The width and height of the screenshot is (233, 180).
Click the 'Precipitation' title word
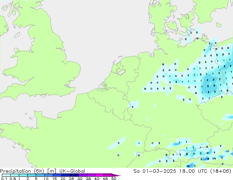[15, 171]
